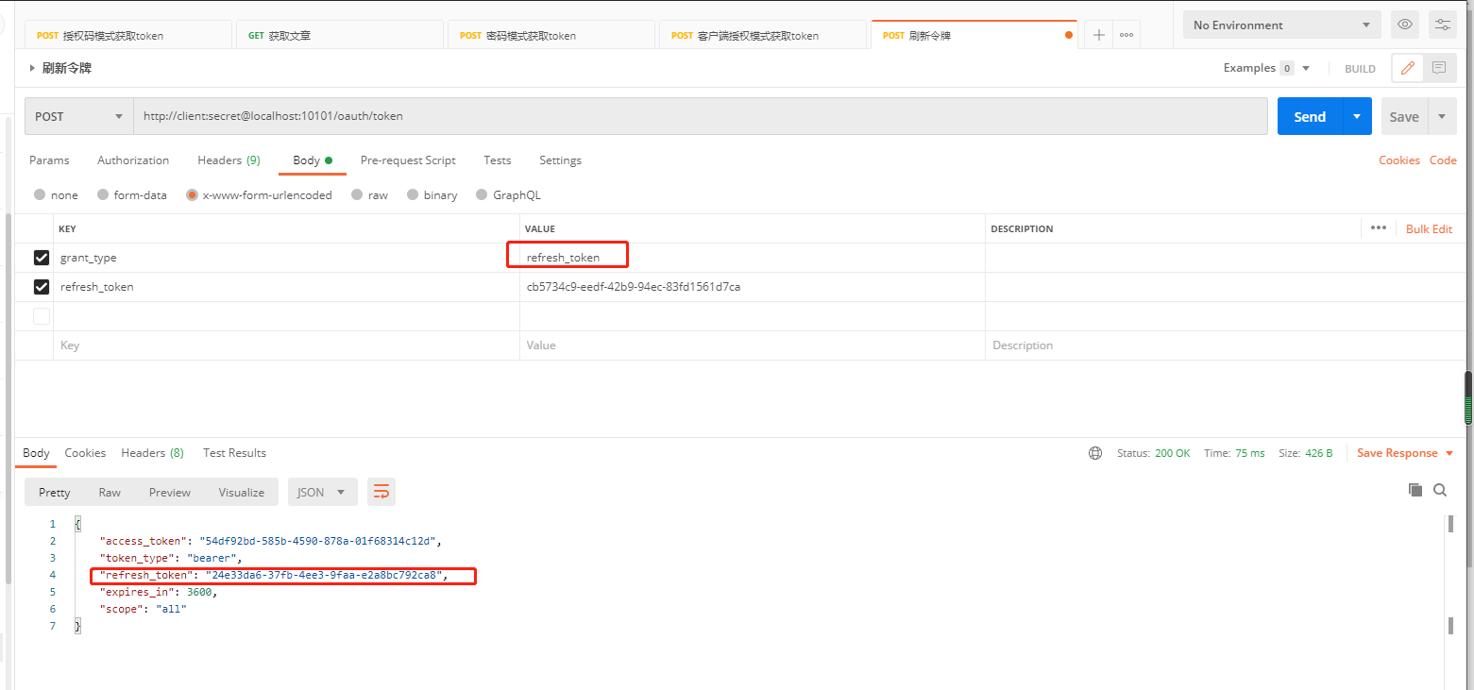Screen dimensions: 1474x690
Task: Open the Cookies link on the right
Action: (1398, 160)
